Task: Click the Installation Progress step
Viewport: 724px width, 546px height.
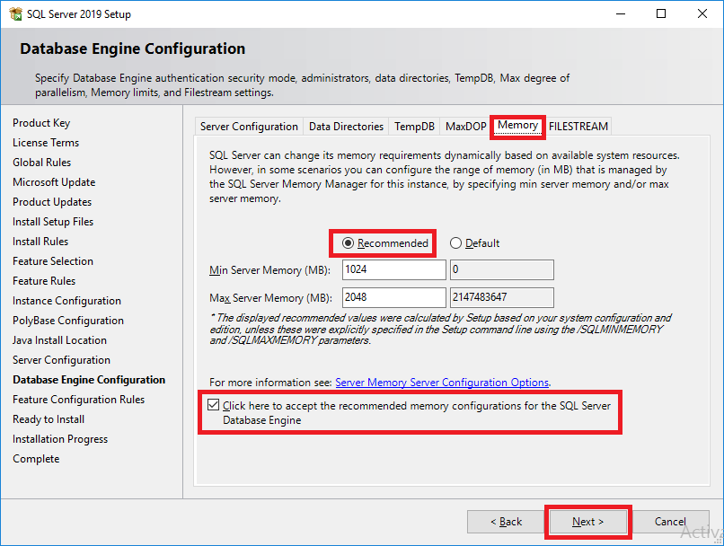Action: pos(60,439)
